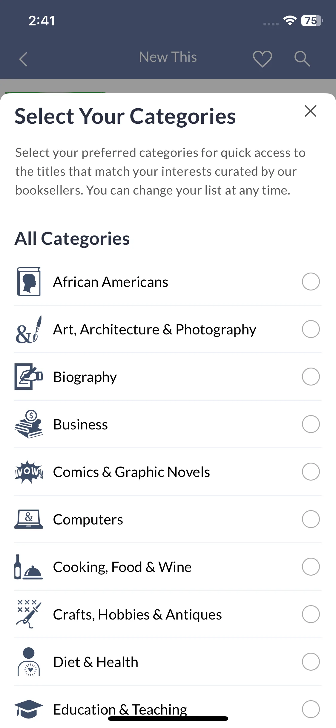Screen dimensions: 336x728
Task: Tap the Biography writing-hand icon
Action: pyautogui.click(x=29, y=377)
